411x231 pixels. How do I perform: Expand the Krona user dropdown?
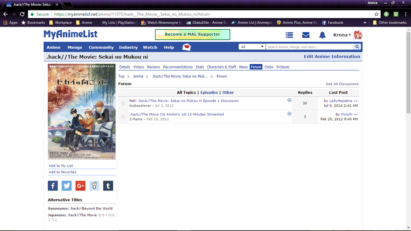tap(342, 35)
